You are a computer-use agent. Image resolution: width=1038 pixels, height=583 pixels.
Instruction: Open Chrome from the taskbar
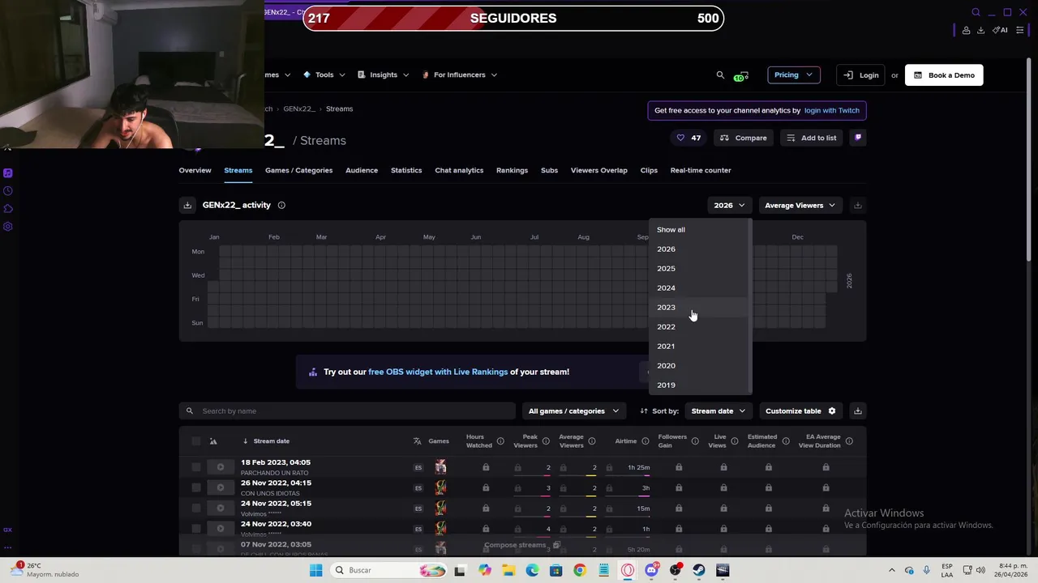coord(580,570)
